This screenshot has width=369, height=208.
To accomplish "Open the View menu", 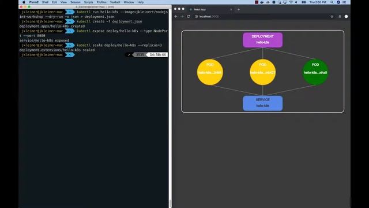I will click(x=63, y=2).
